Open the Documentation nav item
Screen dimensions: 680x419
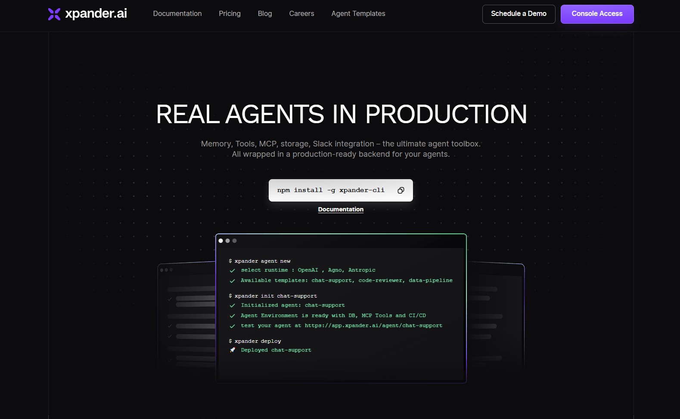click(x=177, y=14)
